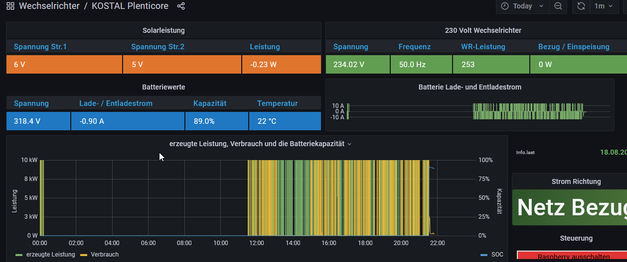Click the Temperatur column header
Viewport: 627px width, 262px height.
pos(277,103)
